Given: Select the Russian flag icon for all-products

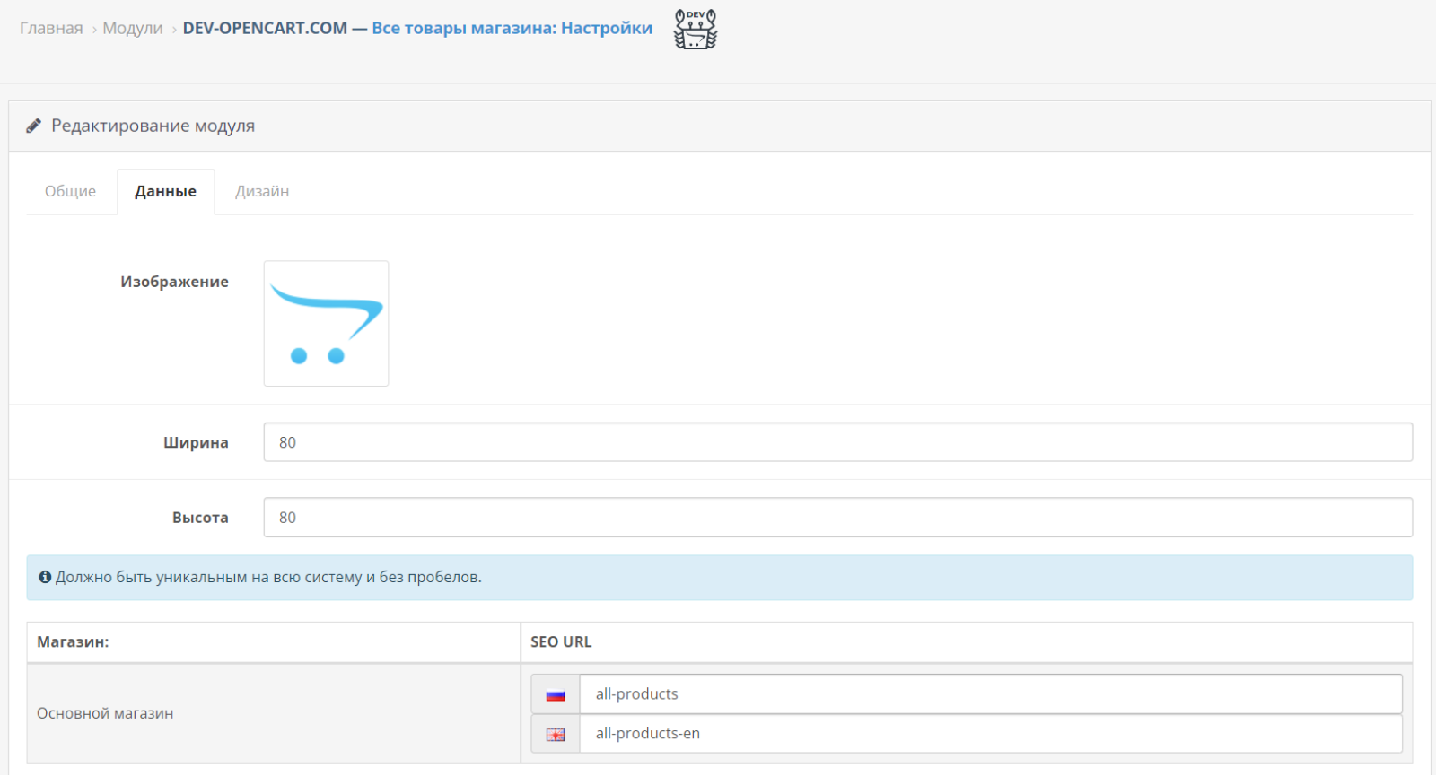Looking at the screenshot, I should [556, 694].
